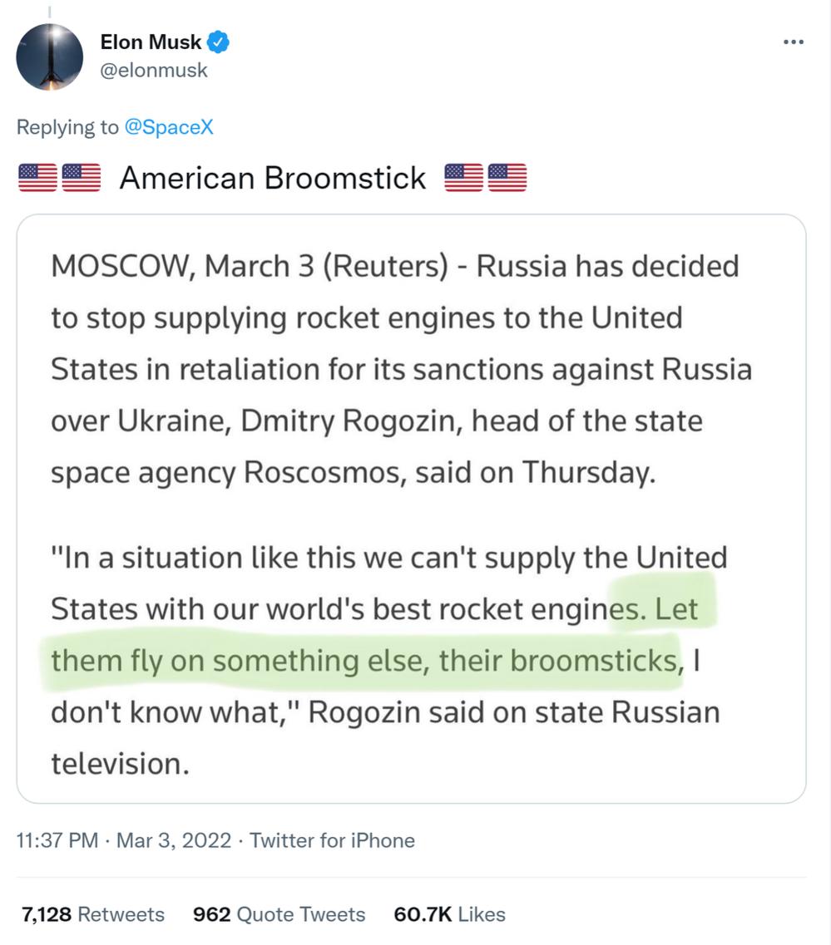This screenshot has height=945, width=831.
Task: View the 60.7K Likes list
Action: pos(449,914)
